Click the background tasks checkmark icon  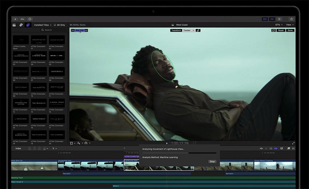tap(30, 19)
